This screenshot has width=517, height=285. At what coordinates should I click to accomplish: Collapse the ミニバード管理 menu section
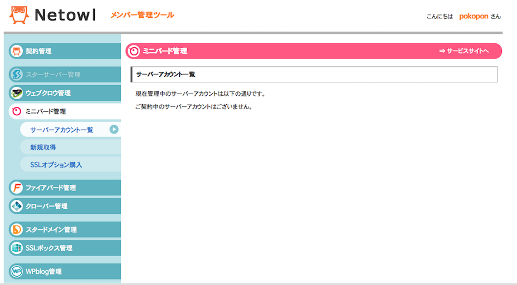(65, 111)
